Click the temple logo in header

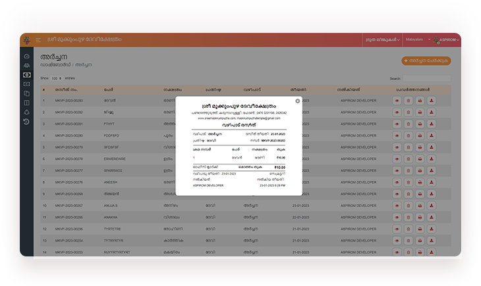point(27,40)
